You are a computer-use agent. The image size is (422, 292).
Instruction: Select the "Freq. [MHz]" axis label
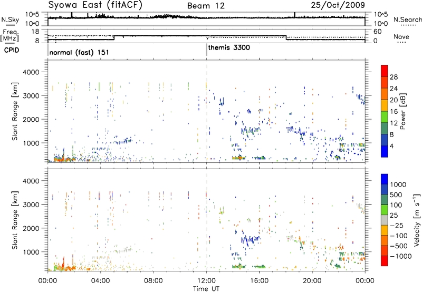point(10,35)
